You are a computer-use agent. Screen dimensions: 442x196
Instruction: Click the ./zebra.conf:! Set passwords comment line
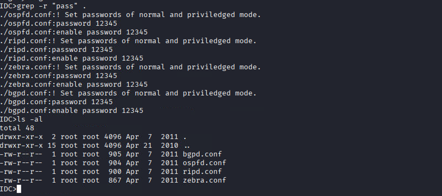[130, 67]
